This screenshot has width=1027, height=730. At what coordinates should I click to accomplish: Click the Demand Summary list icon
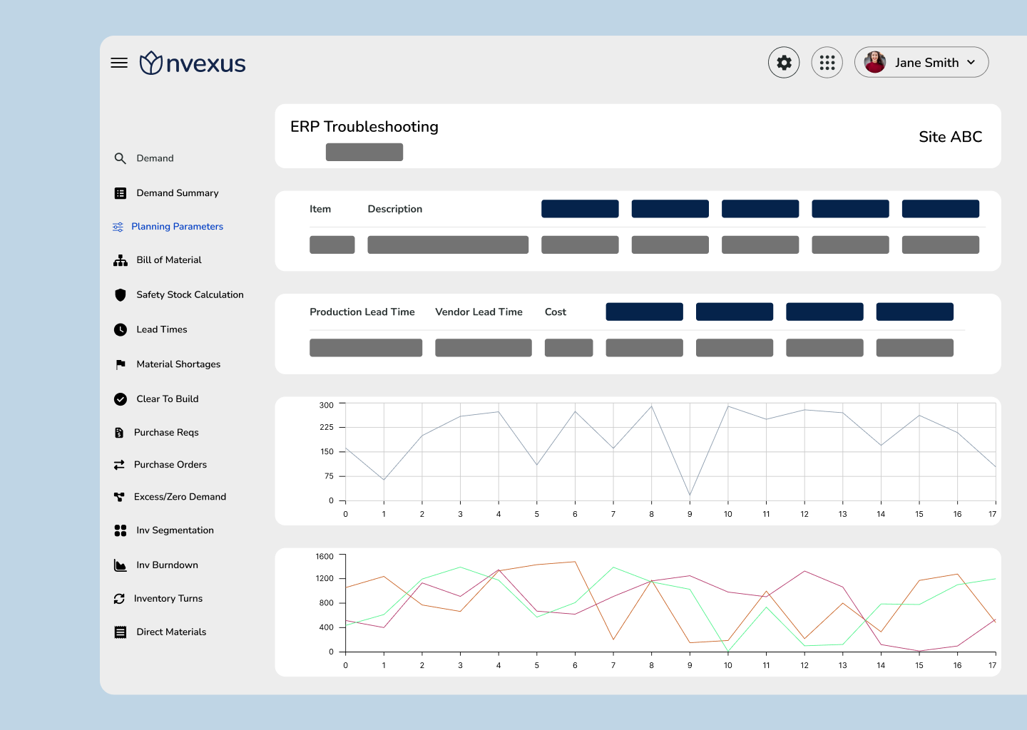pos(121,193)
